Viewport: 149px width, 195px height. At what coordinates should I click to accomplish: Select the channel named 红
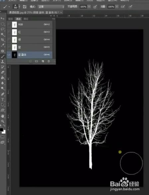click(30, 32)
